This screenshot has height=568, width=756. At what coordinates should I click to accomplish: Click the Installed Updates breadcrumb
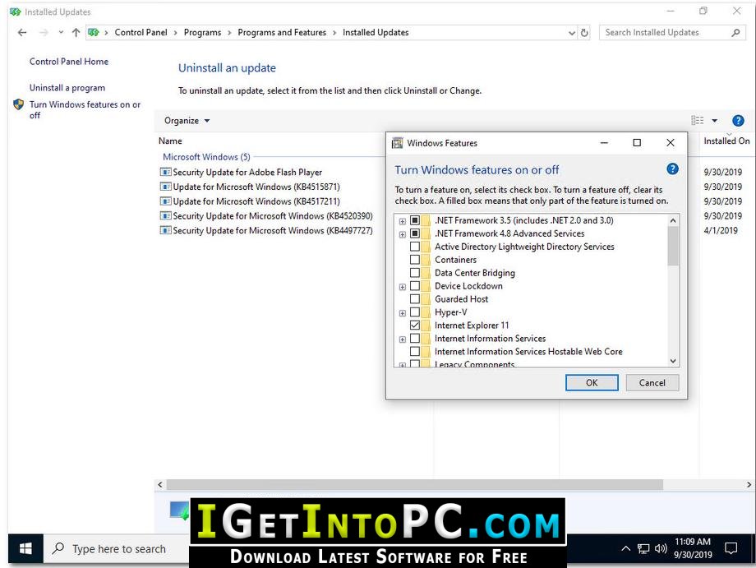(x=376, y=32)
